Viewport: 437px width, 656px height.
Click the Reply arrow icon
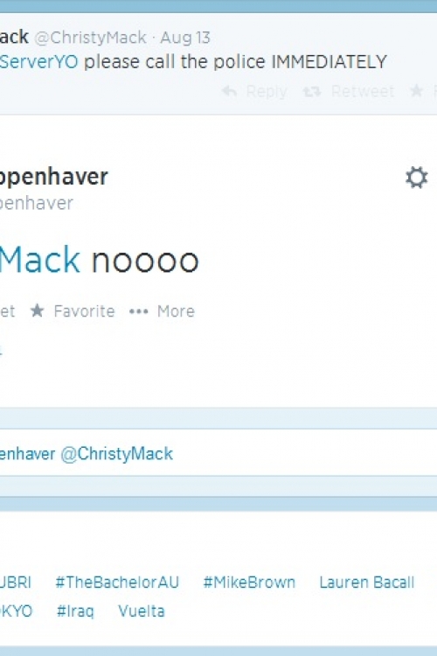229,91
